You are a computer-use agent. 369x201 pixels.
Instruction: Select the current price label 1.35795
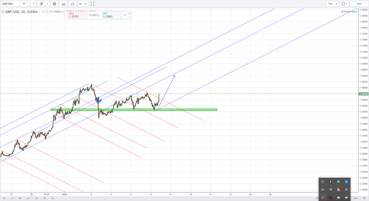[363, 94]
